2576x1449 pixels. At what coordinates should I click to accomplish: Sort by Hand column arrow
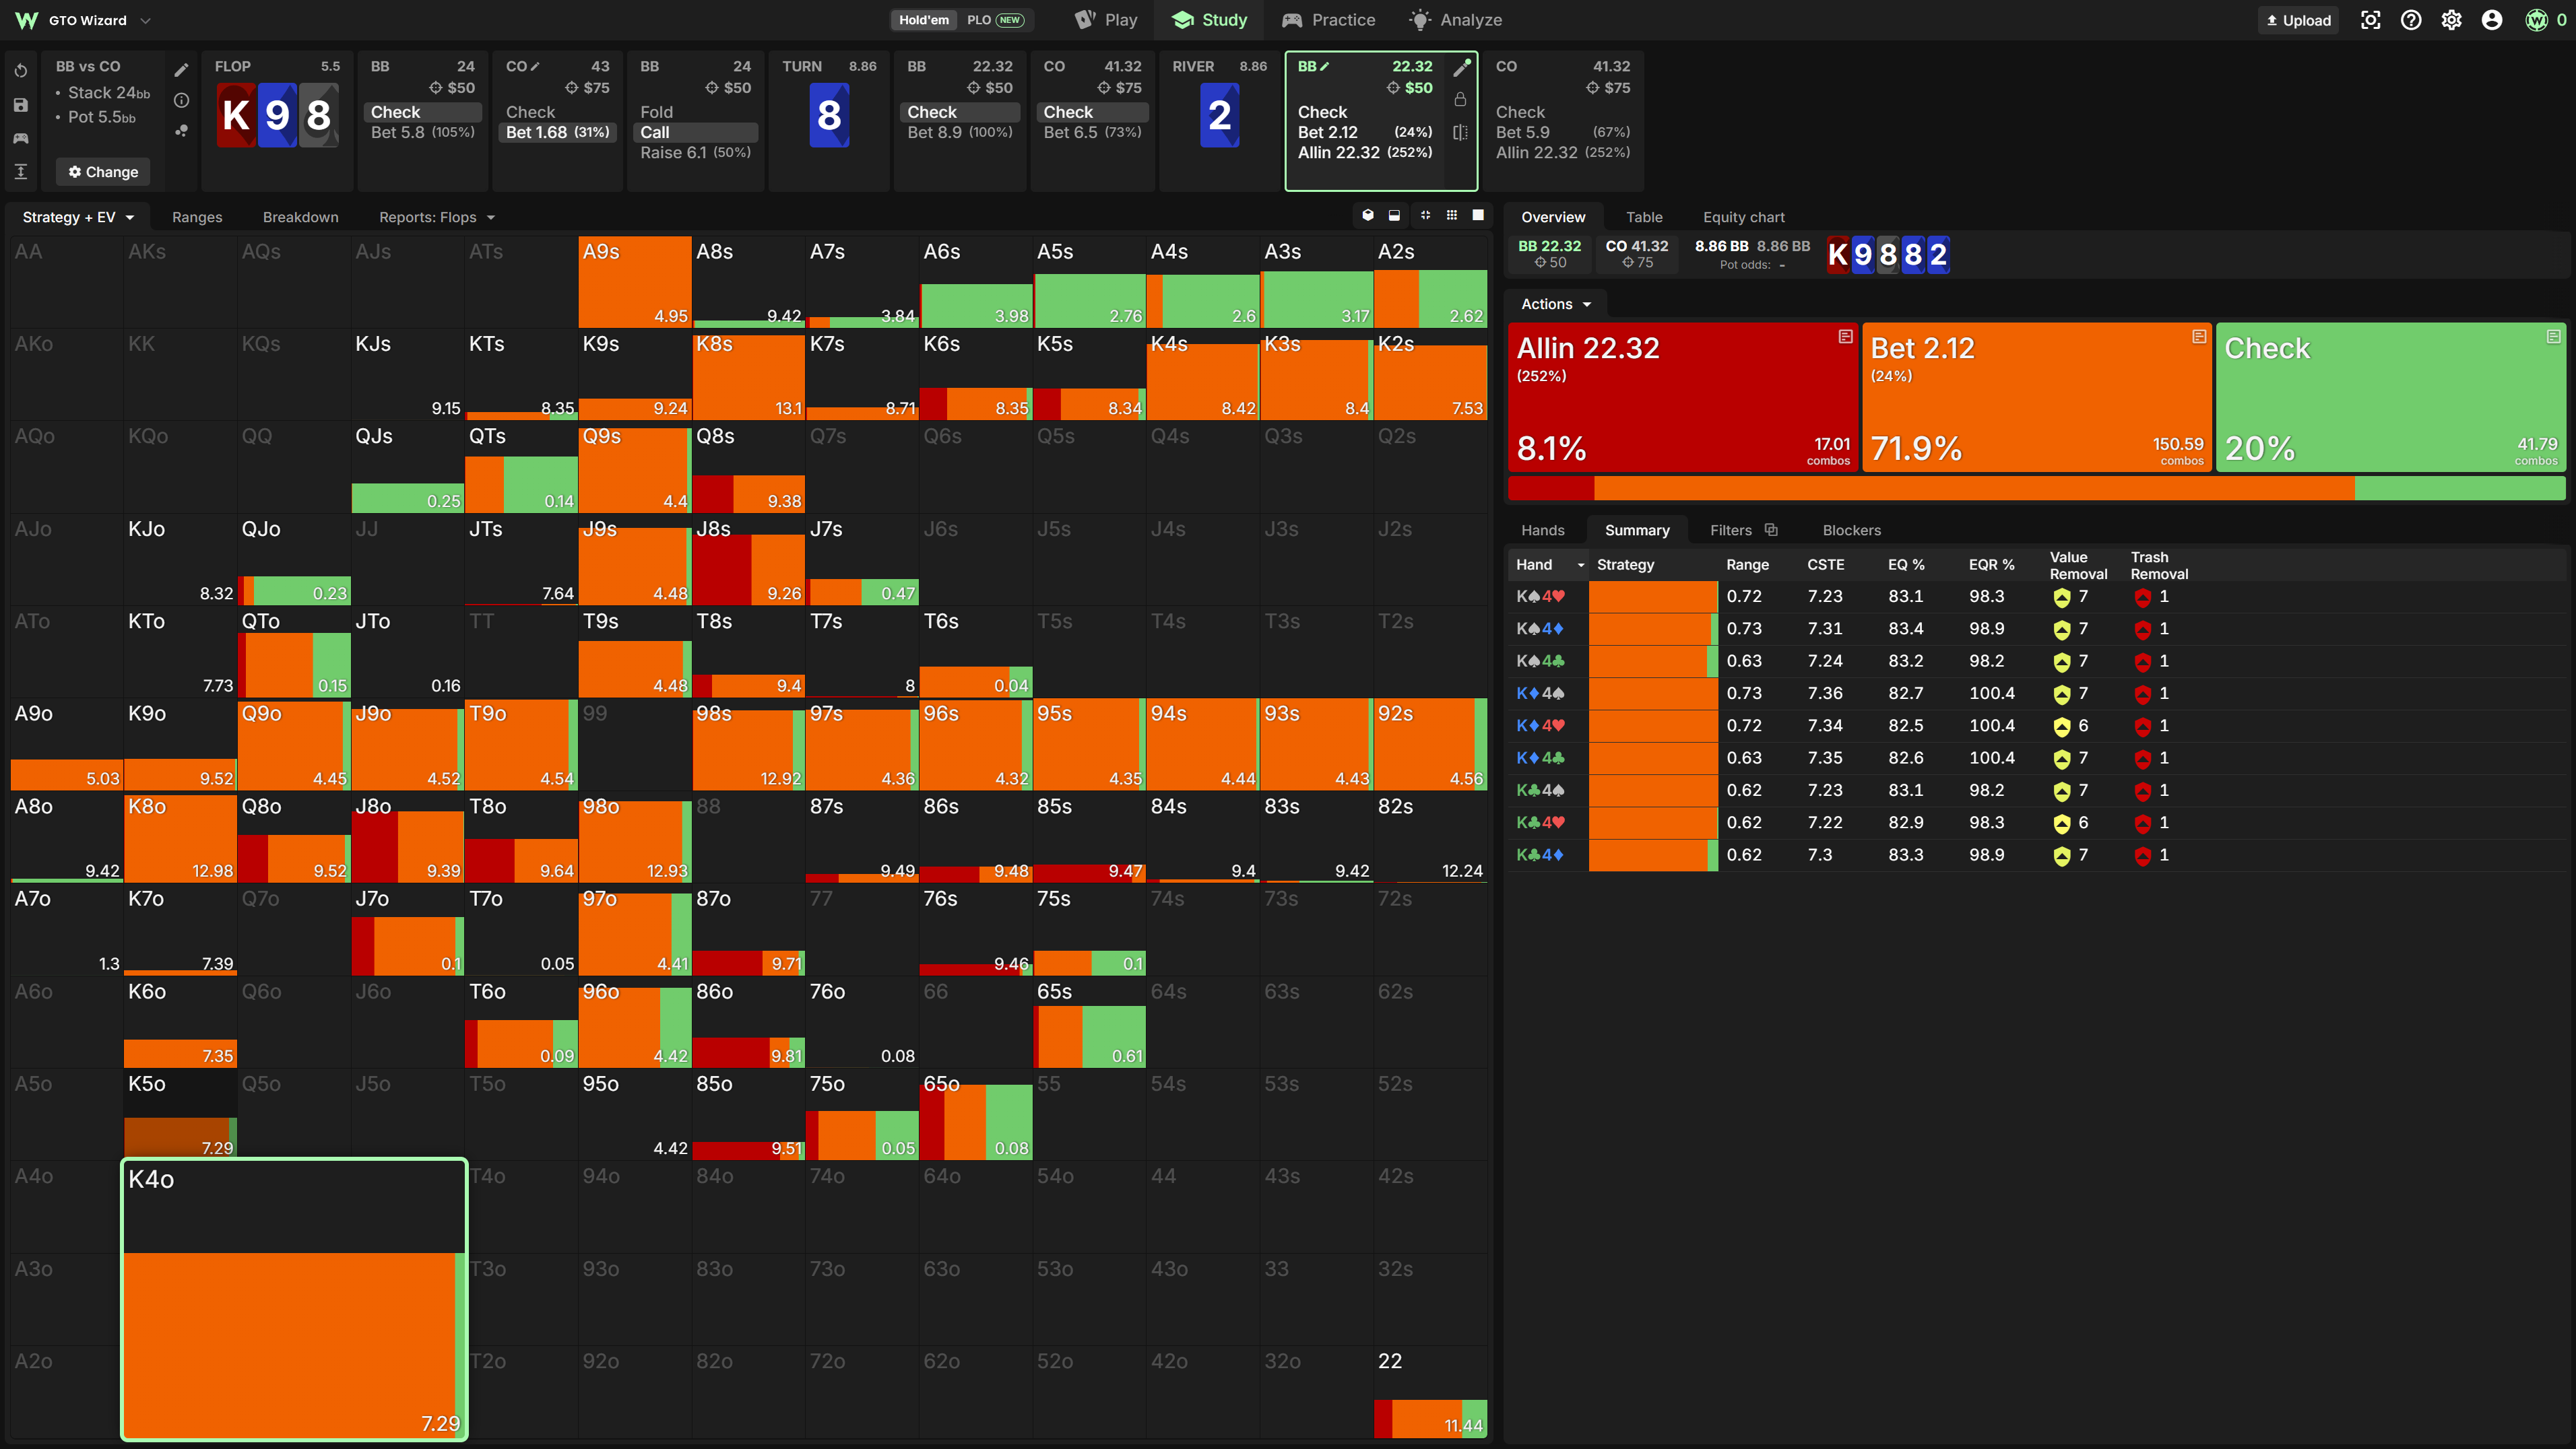[1581, 565]
